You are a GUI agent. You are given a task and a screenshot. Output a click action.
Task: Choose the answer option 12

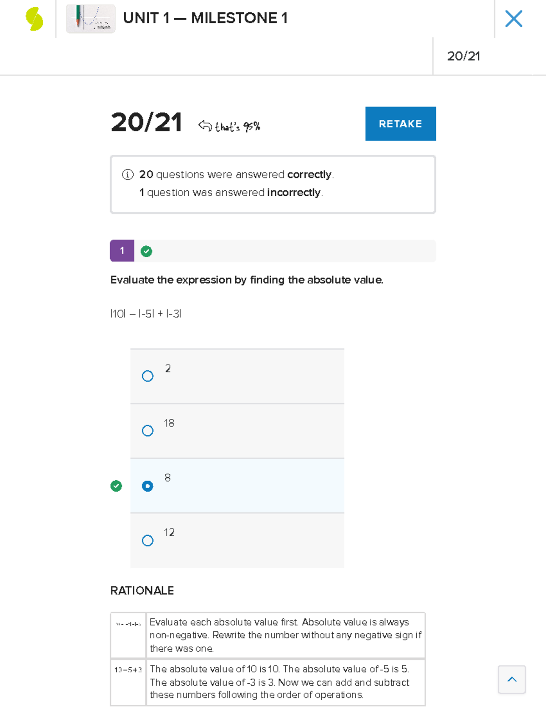click(x=147, y=540)
